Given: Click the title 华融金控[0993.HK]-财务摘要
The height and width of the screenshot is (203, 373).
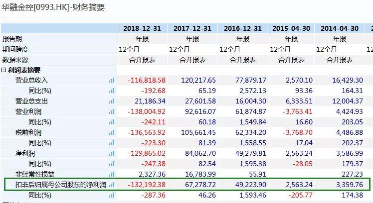Looking at the screenshot, I should pyautogui.click(x=53, y=7).
